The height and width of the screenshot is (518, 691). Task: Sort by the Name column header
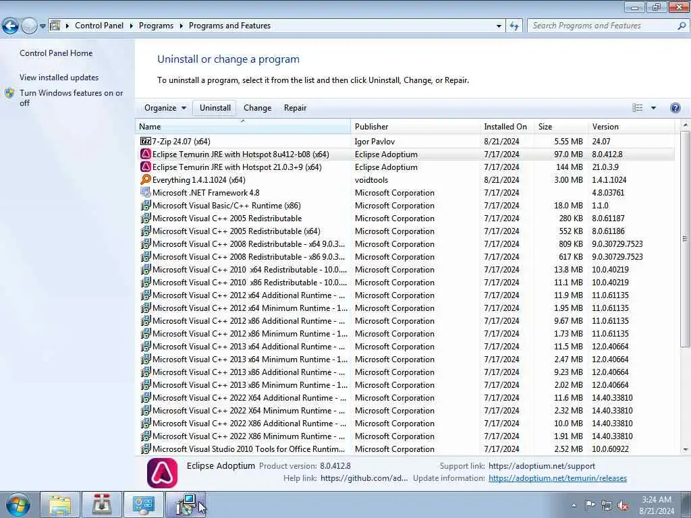tap(243, 126)
